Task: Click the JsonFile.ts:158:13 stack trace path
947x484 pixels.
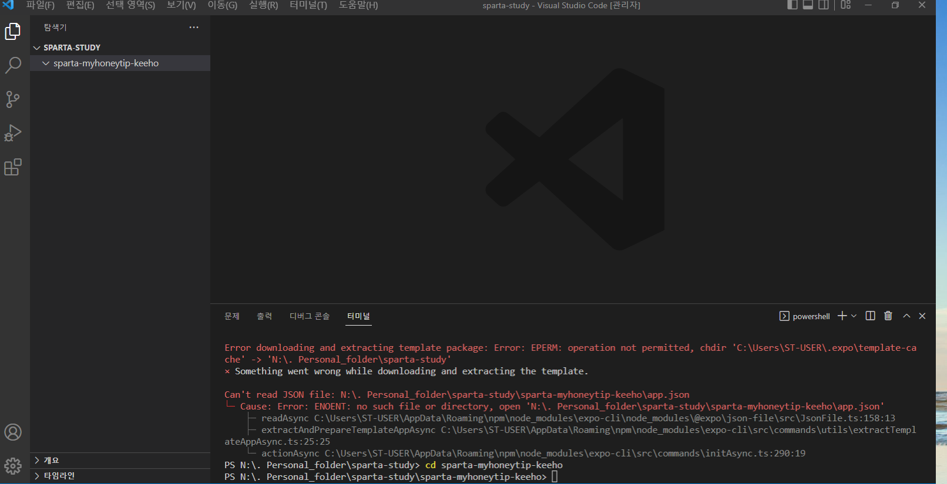Action: (x=605, y=418)
